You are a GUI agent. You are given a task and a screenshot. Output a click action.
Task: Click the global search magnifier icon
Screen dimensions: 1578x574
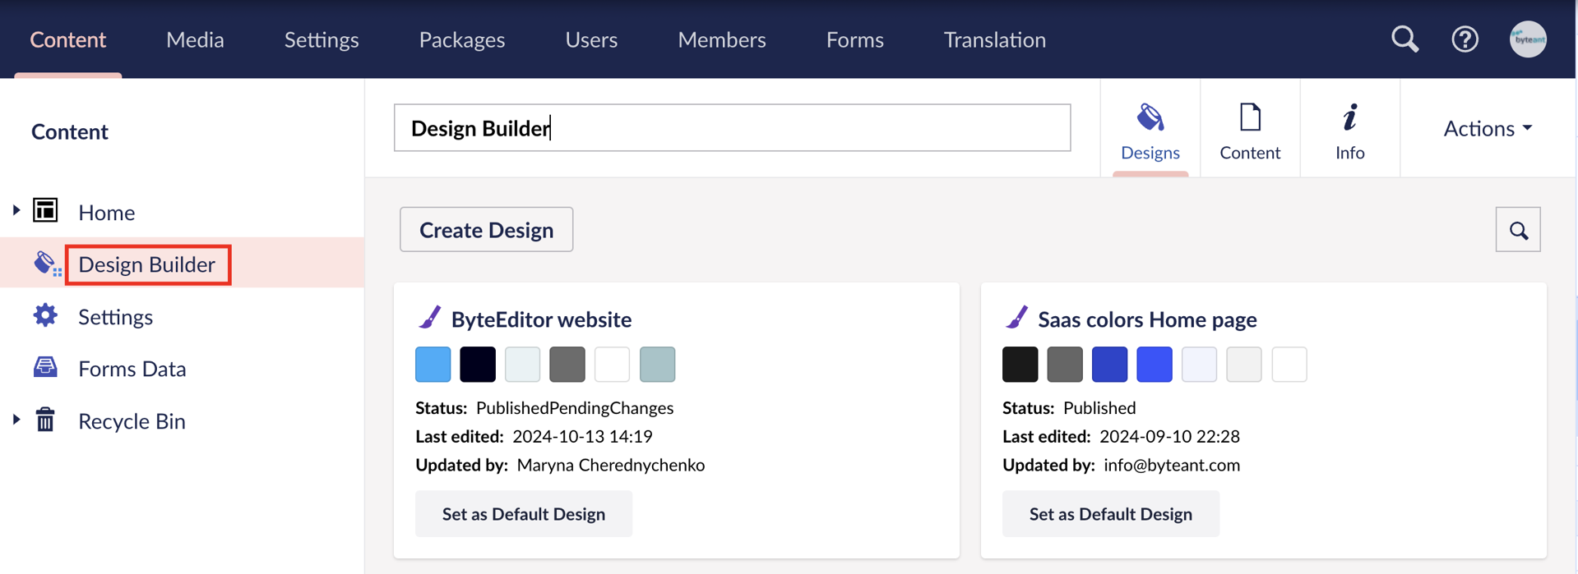(x=1404, y=39)
